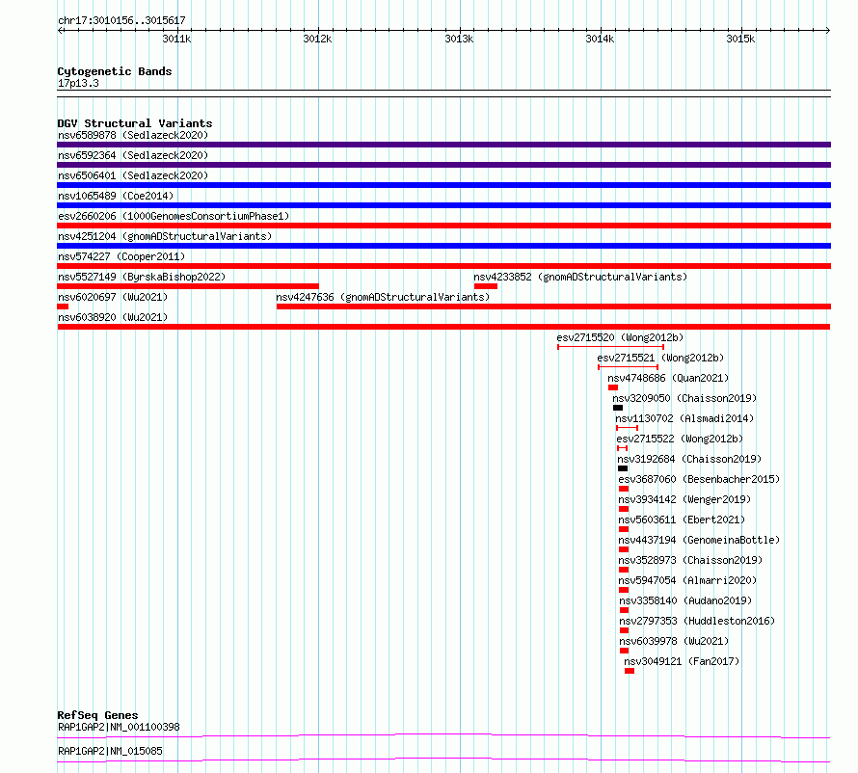Click the purple bar under nsv6589878
This screenshot has height=773, width=858.
coord(443,145)
